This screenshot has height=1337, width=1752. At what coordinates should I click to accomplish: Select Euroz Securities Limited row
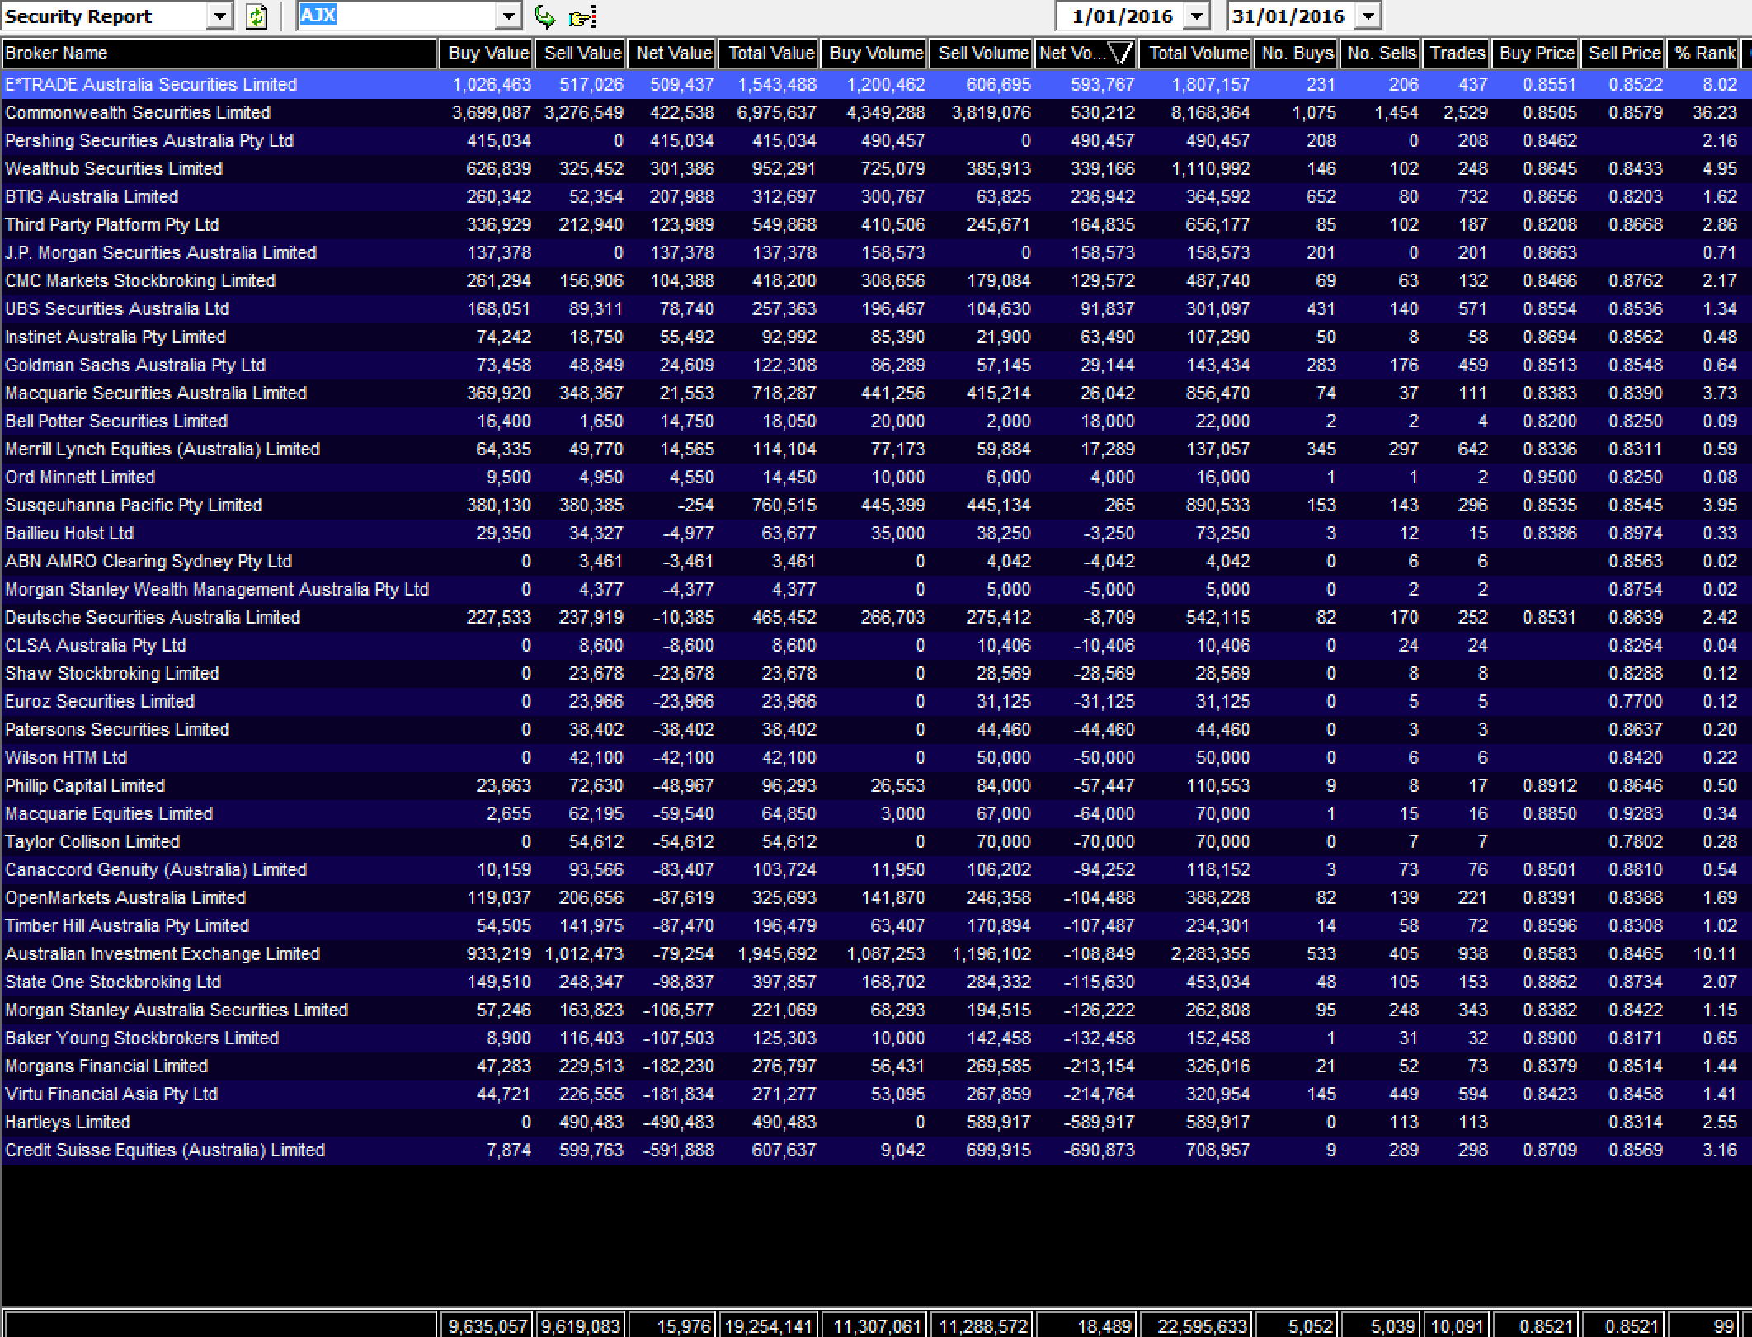[x=876, y=701]
